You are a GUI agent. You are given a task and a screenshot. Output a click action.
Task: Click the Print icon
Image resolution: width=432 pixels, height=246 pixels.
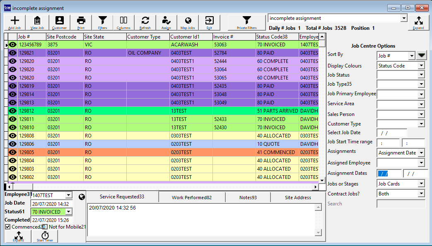click(x=81, y=22)
